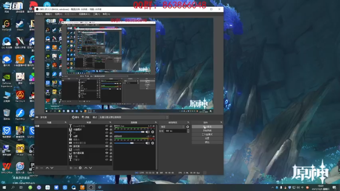
Task: Toggle lock on 显示器采集 source
Action: [x=111, y=153]
